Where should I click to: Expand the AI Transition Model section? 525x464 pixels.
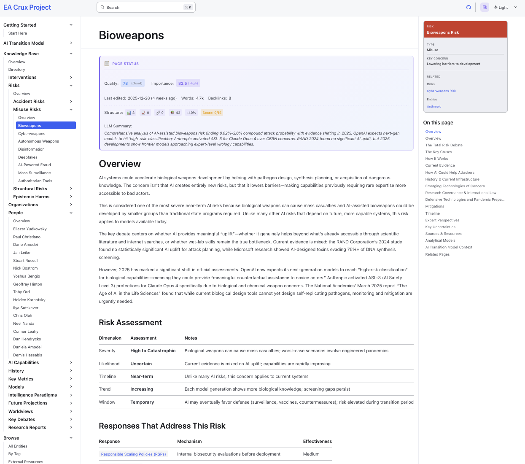[x=71, y=43]
